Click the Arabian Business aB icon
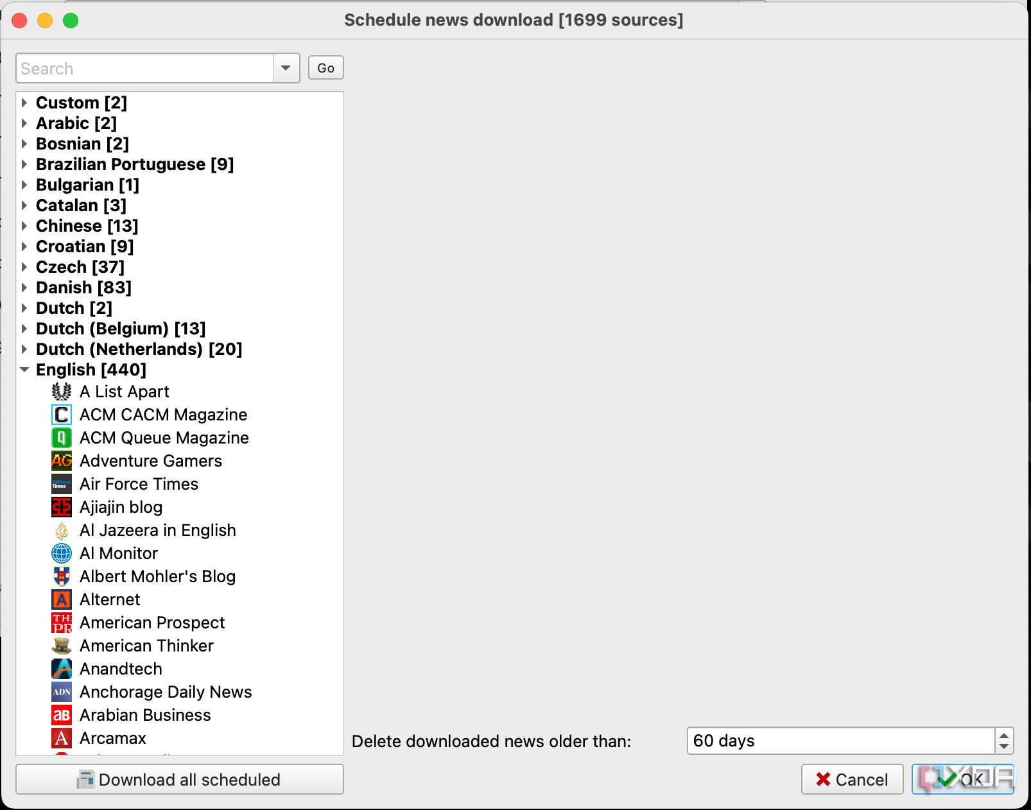Image resolution: width=1031 pixels, height=810 pixels. click(x=62, y=715)
